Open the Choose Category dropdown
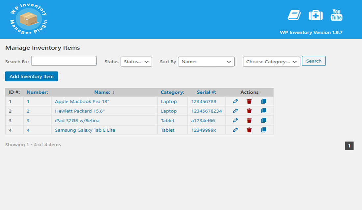 pyautogui.click(x=271, y=62)
